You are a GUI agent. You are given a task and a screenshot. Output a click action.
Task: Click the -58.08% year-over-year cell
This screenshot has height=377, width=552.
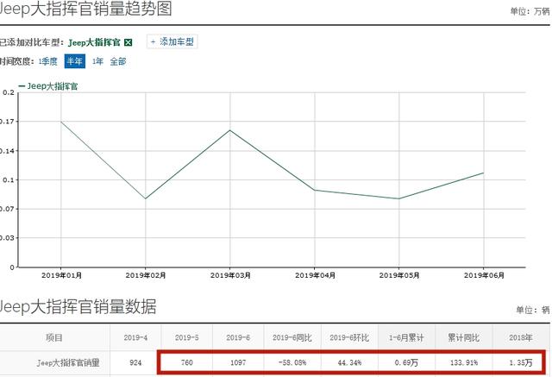[x=292, y=362]
